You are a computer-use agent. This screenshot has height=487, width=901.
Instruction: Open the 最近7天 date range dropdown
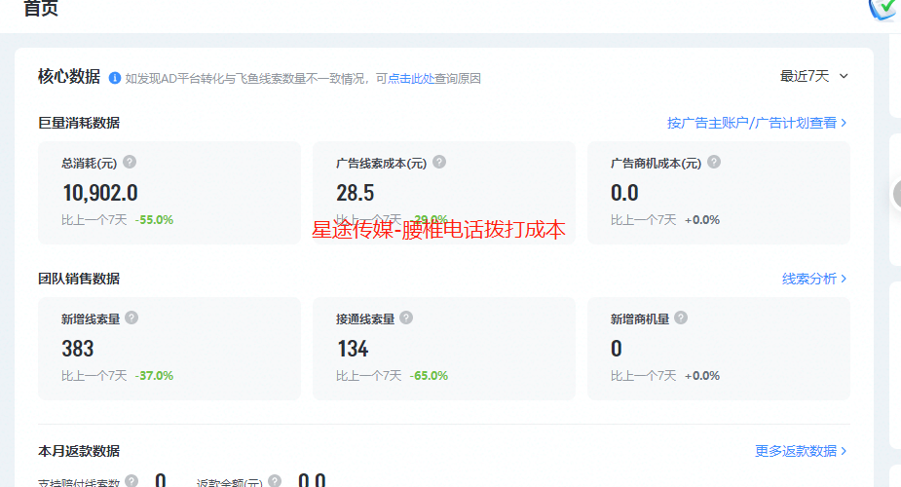click(805, 76)
